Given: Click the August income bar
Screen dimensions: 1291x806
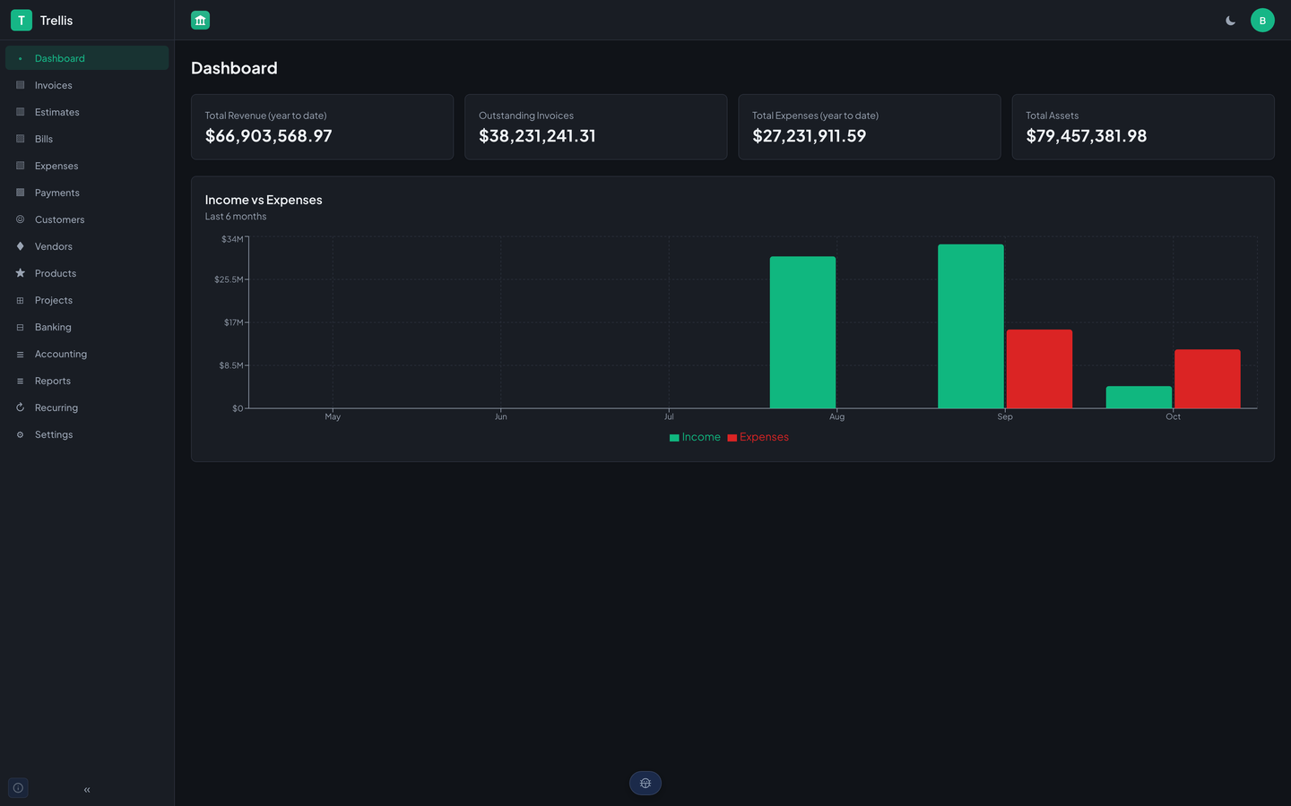Looking at the screenshot, I should (802, 332).
